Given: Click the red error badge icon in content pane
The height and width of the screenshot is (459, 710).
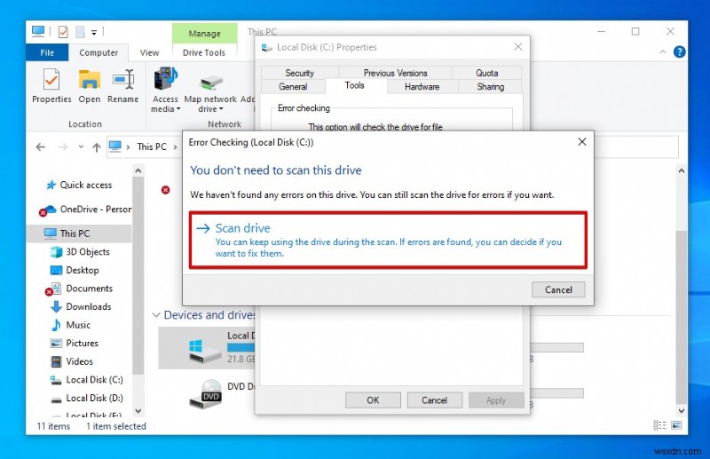Looking at the screenshot, I should coord(166,190).
